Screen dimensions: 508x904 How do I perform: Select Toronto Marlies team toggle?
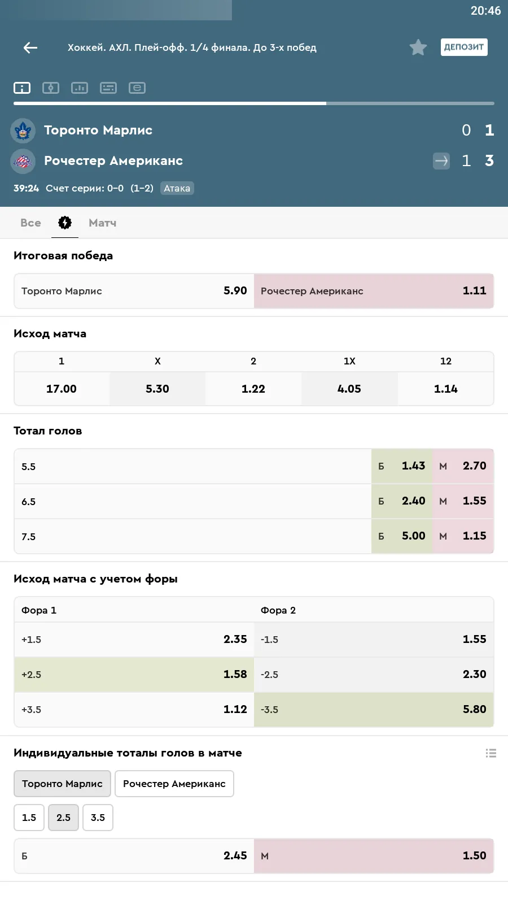pyautogui.click(x=62, y=784)
